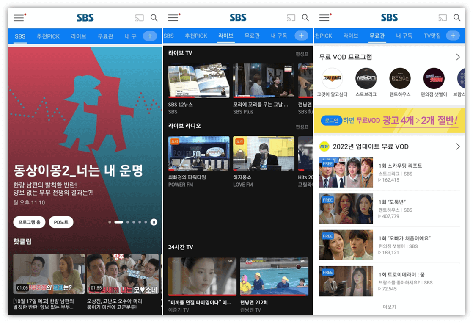Open 1회 스카우팅 리포트 free VOD
This screenshot has height=323, width=473.
click(x=389, y=172)
